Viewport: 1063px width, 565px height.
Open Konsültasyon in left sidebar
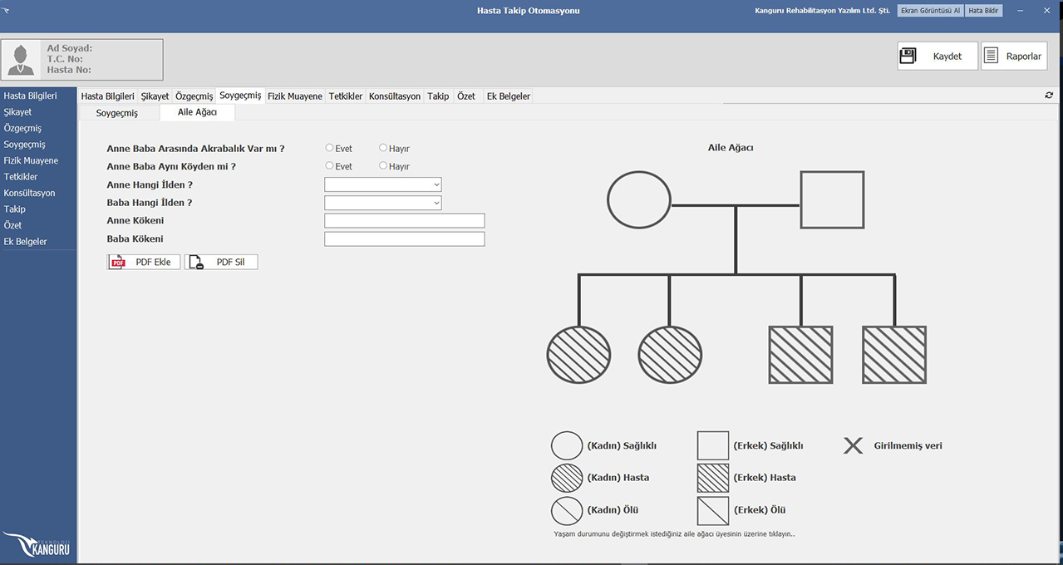click(x=29, y=193)
